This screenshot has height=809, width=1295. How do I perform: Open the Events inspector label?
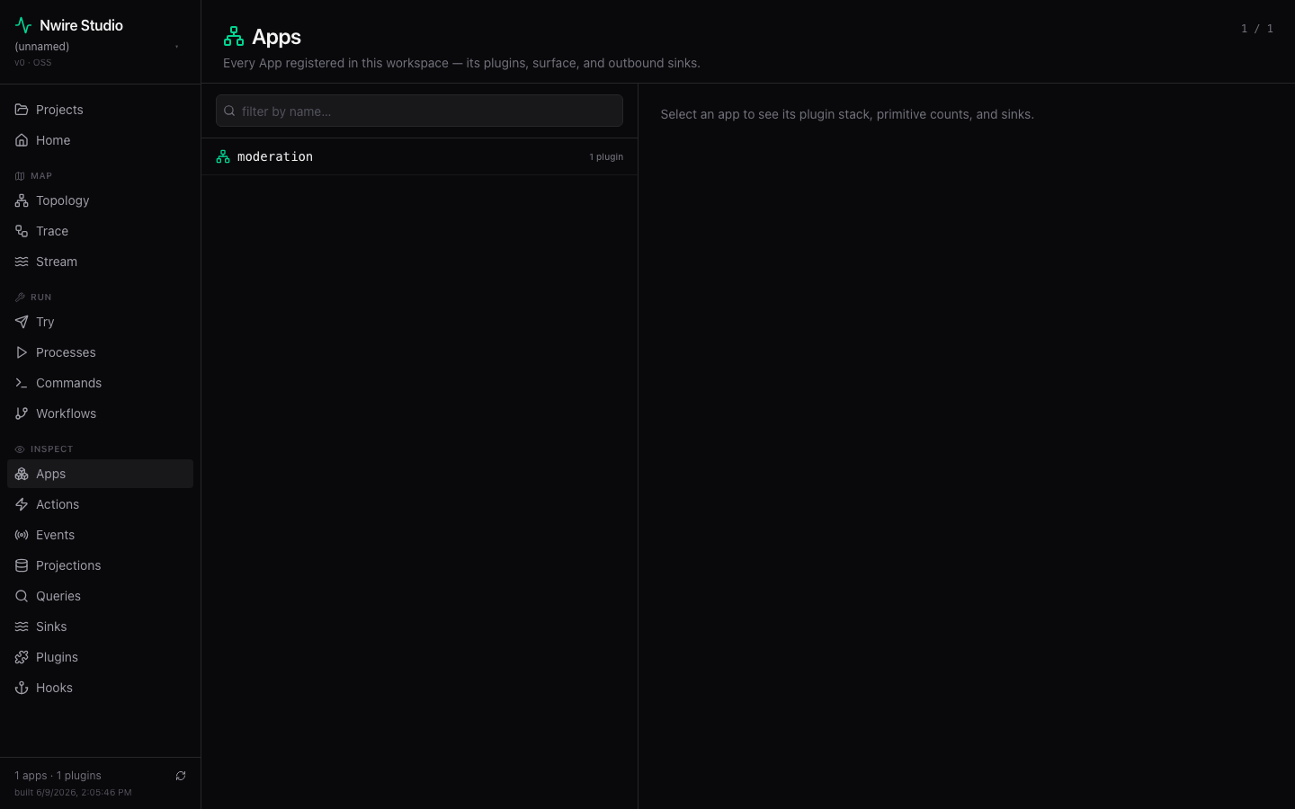pyautogui.click(x=55, y=535)
